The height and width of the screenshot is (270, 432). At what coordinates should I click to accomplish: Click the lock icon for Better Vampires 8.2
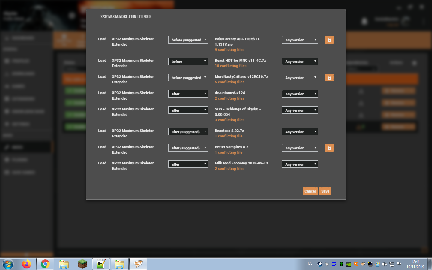click(329, 148)
